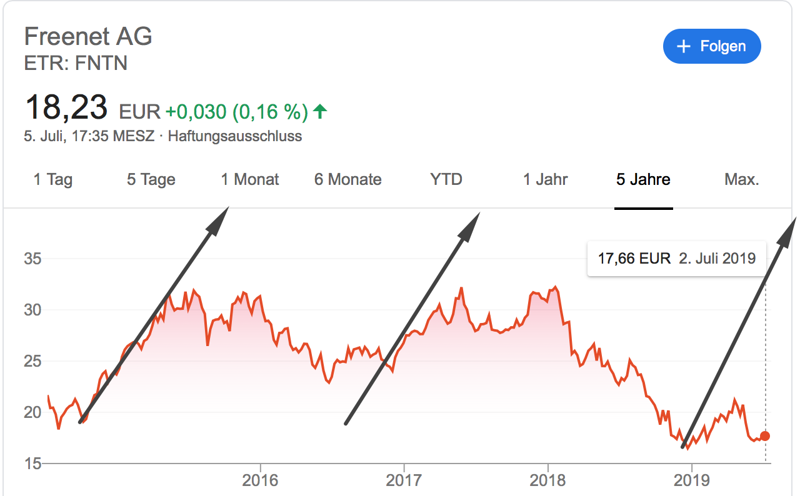This screenshot has height=496, width=800.
Task: Click the 2016 label on the x-axis
Action: pos(260,480)
